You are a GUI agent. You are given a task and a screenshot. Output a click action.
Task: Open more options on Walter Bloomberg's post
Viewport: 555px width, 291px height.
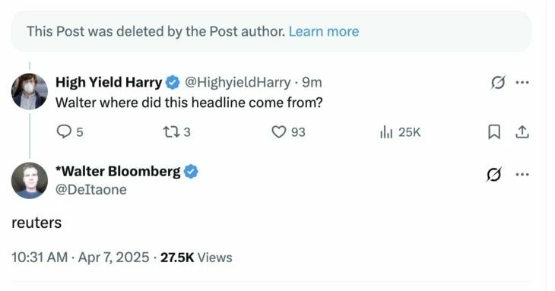(522, 174)
